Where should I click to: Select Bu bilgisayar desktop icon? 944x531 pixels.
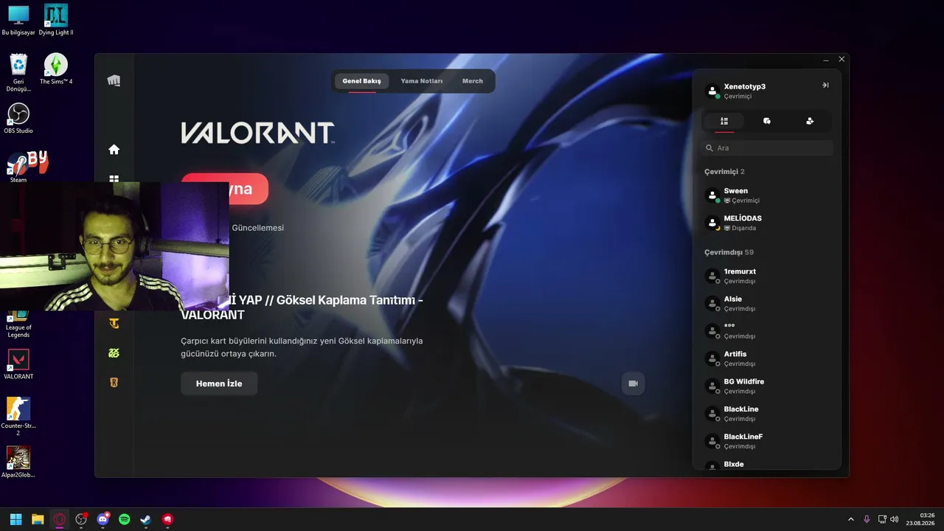pos(18,20)
